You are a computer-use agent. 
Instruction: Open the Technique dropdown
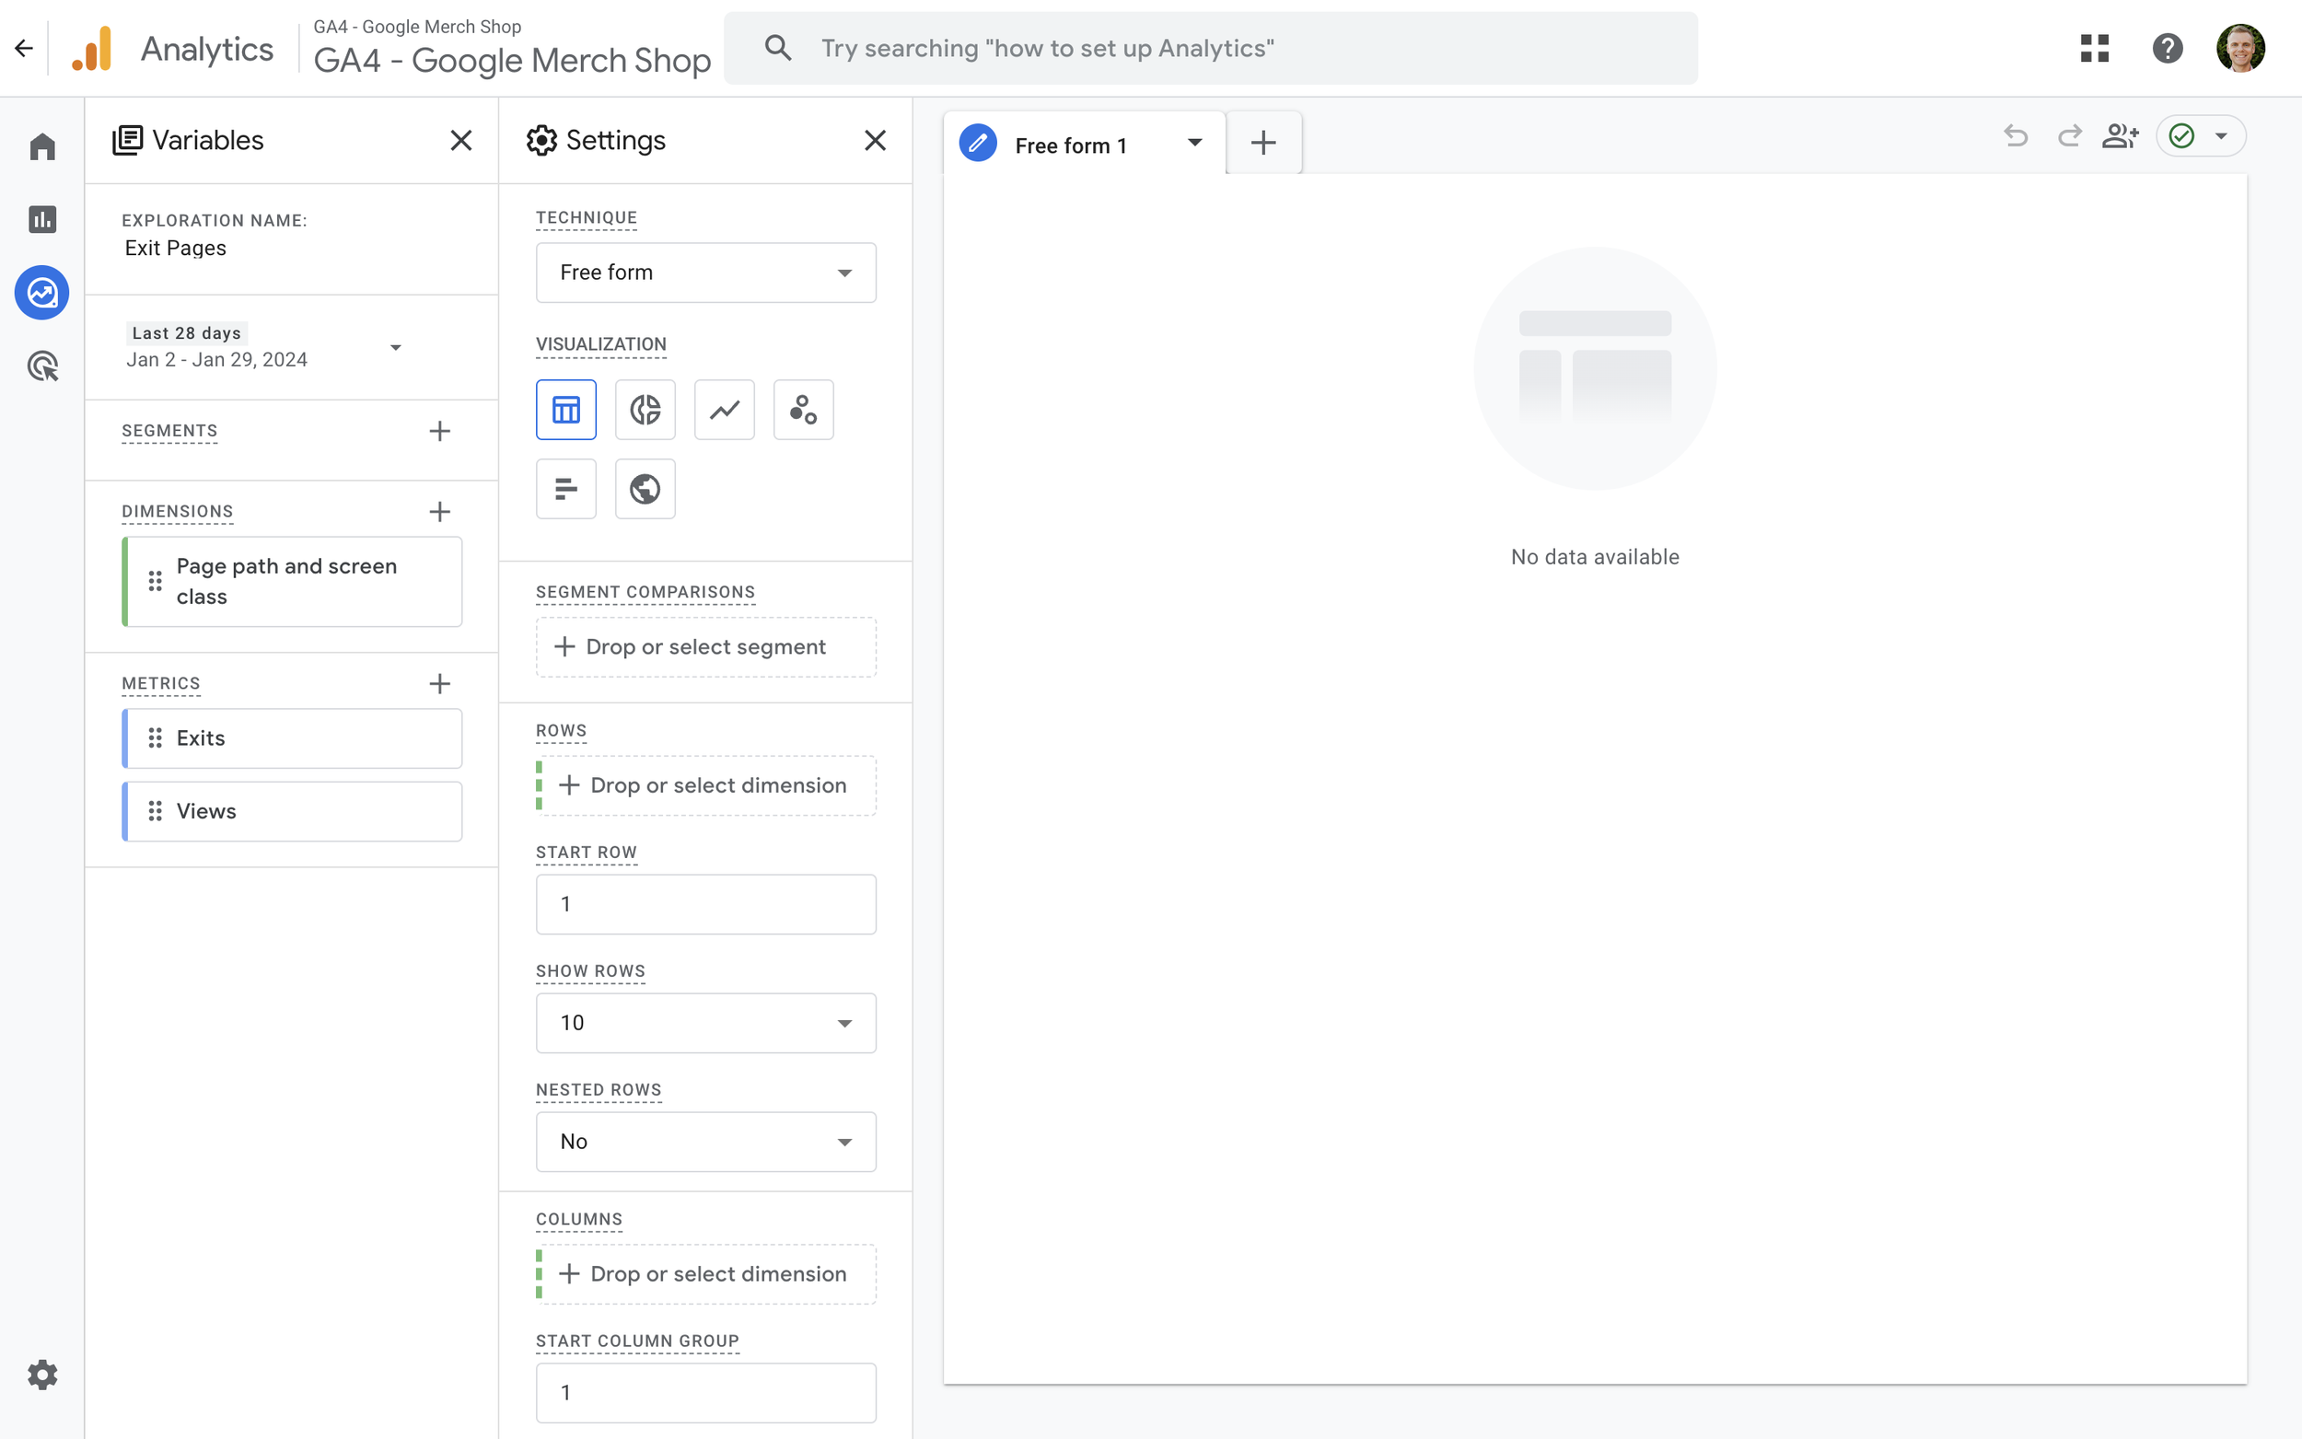(704, 273)
